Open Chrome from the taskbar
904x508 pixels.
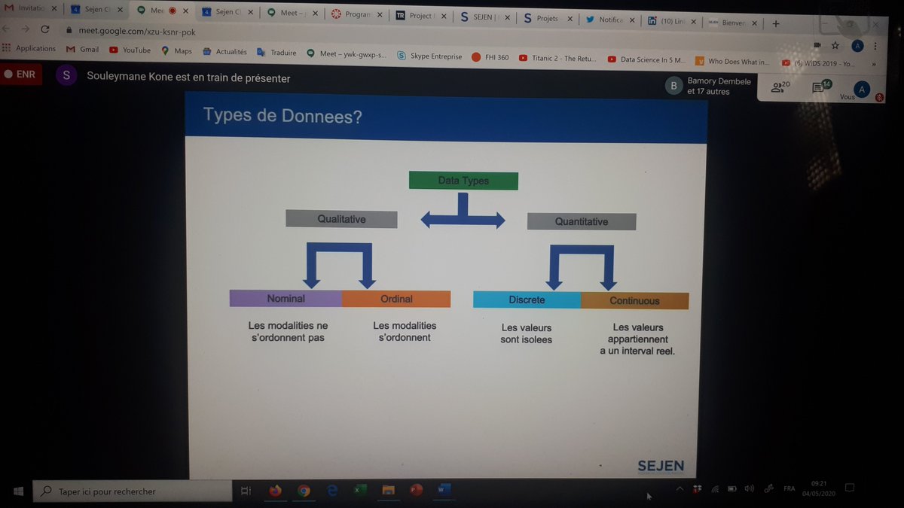(x=304, y=491)
